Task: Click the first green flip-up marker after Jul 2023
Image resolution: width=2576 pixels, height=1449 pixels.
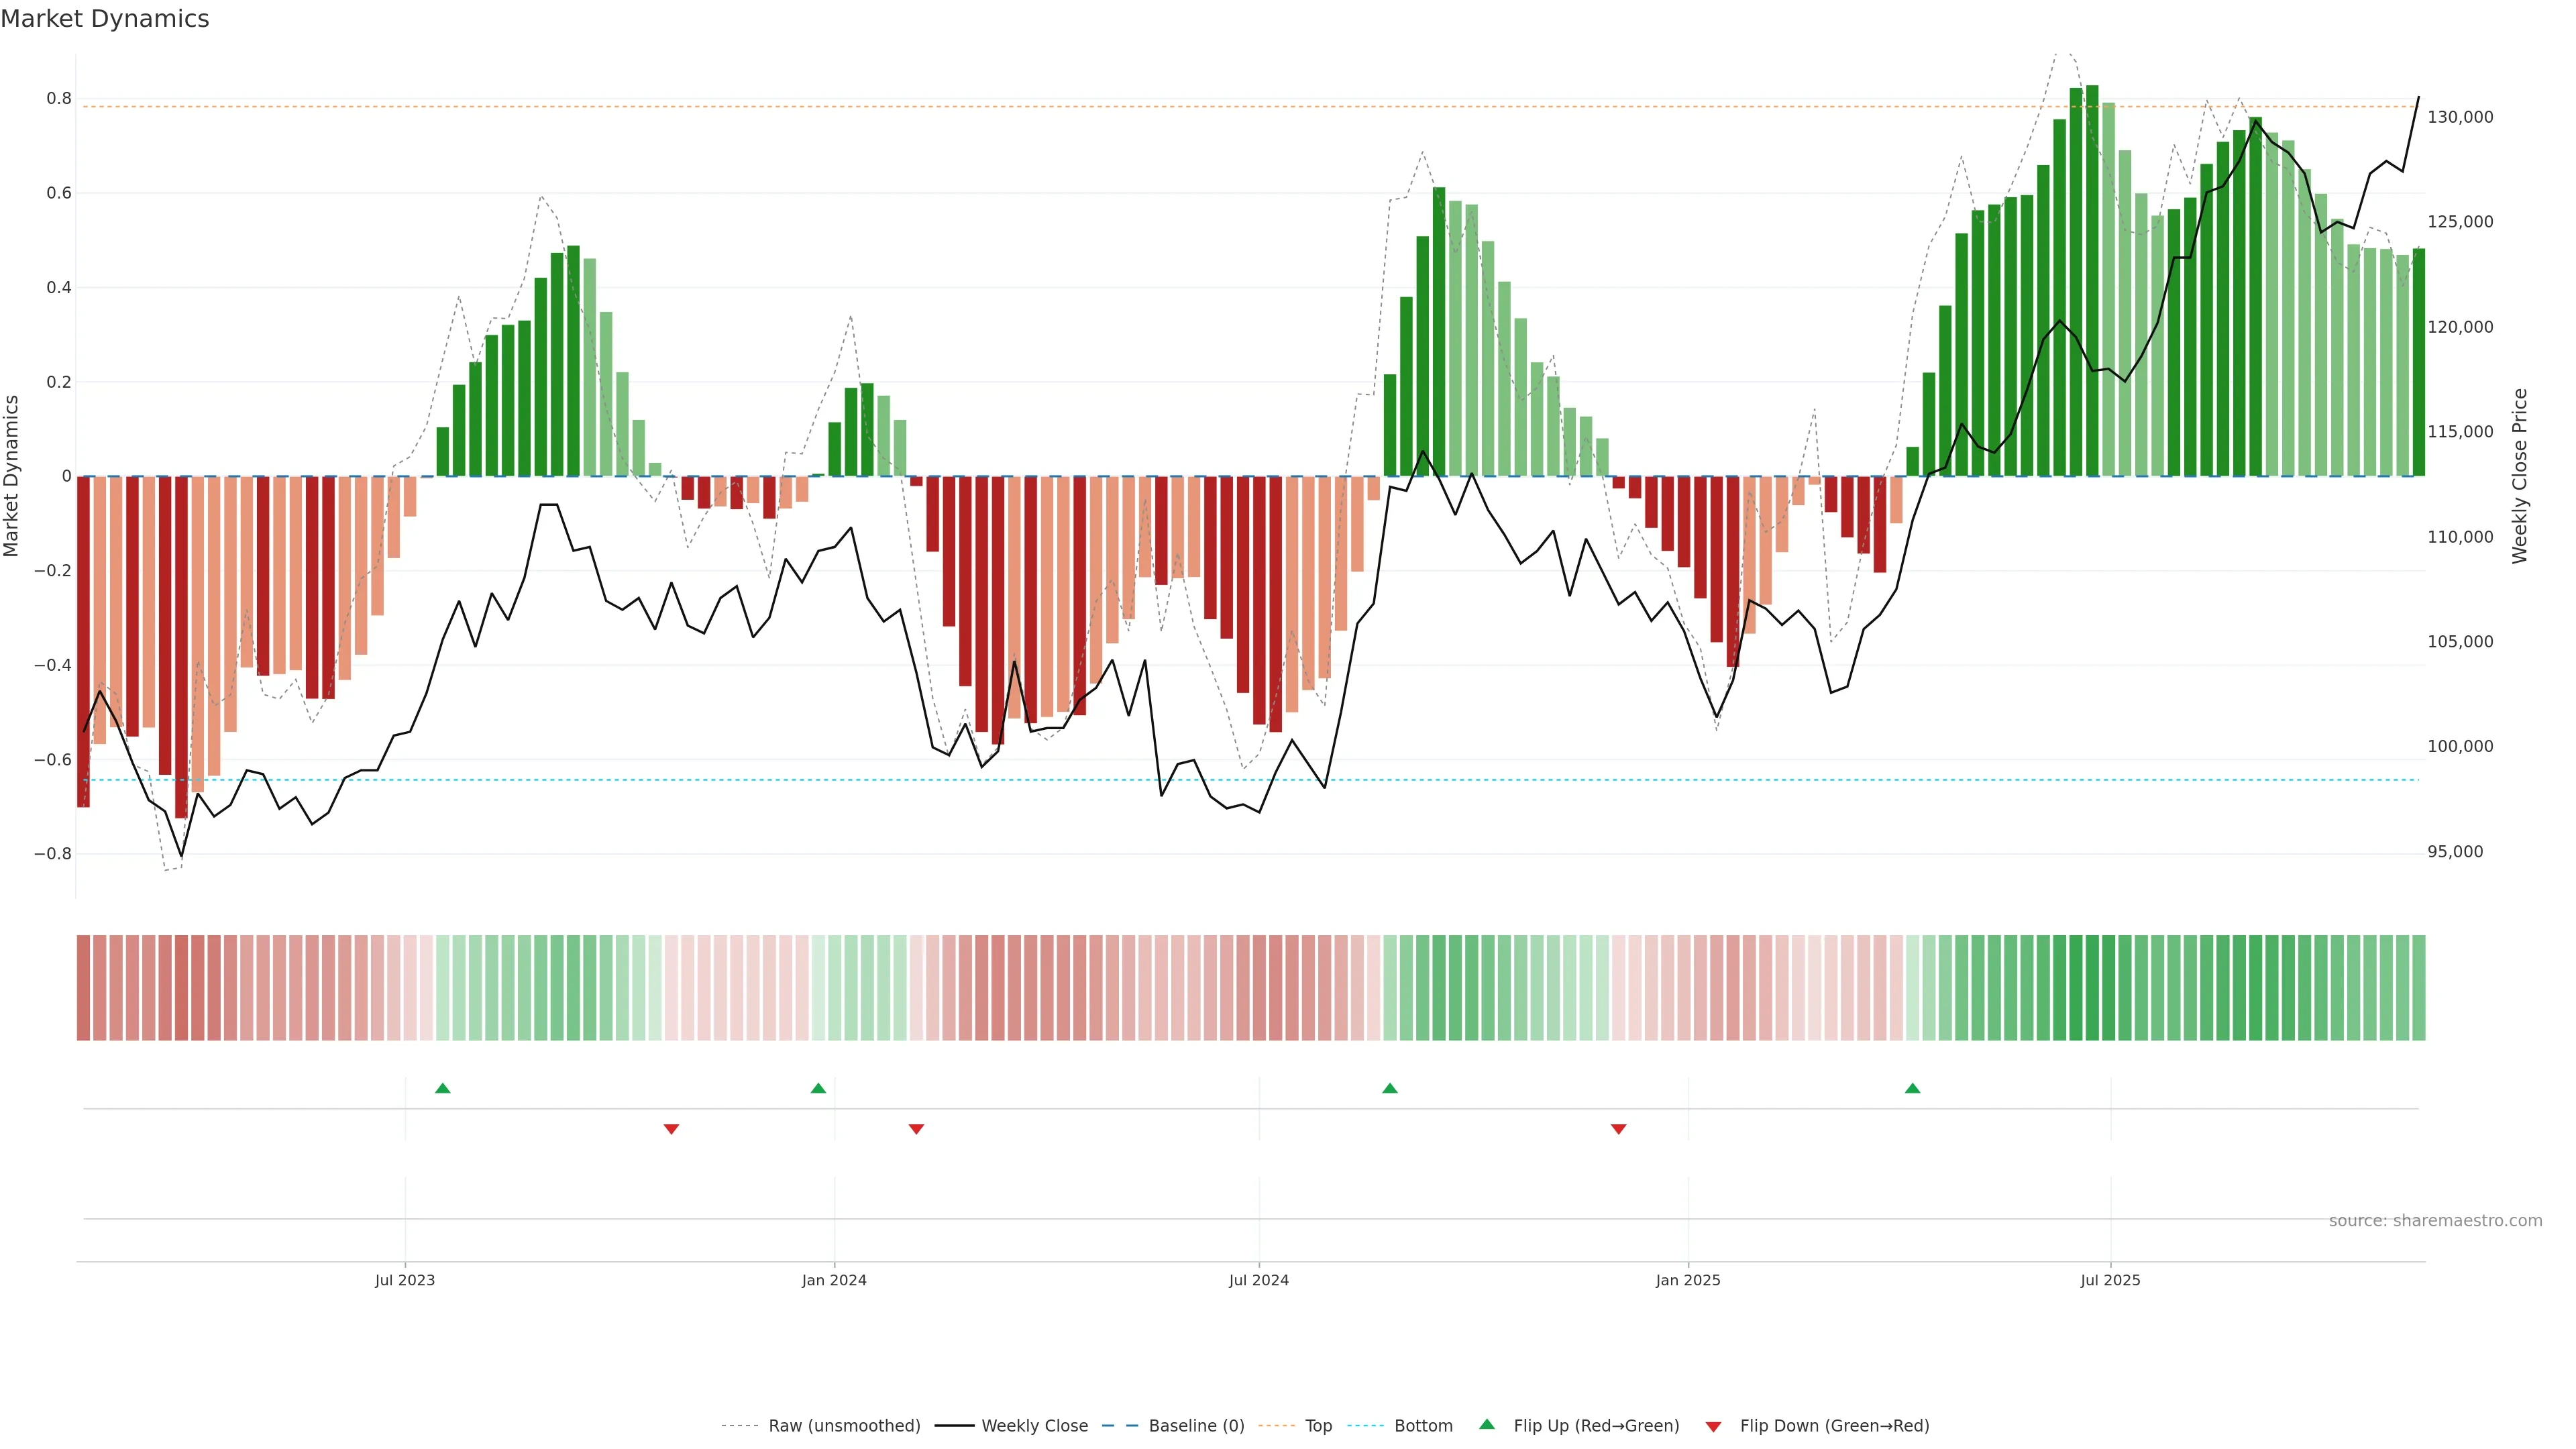Action: point(443,1088)
